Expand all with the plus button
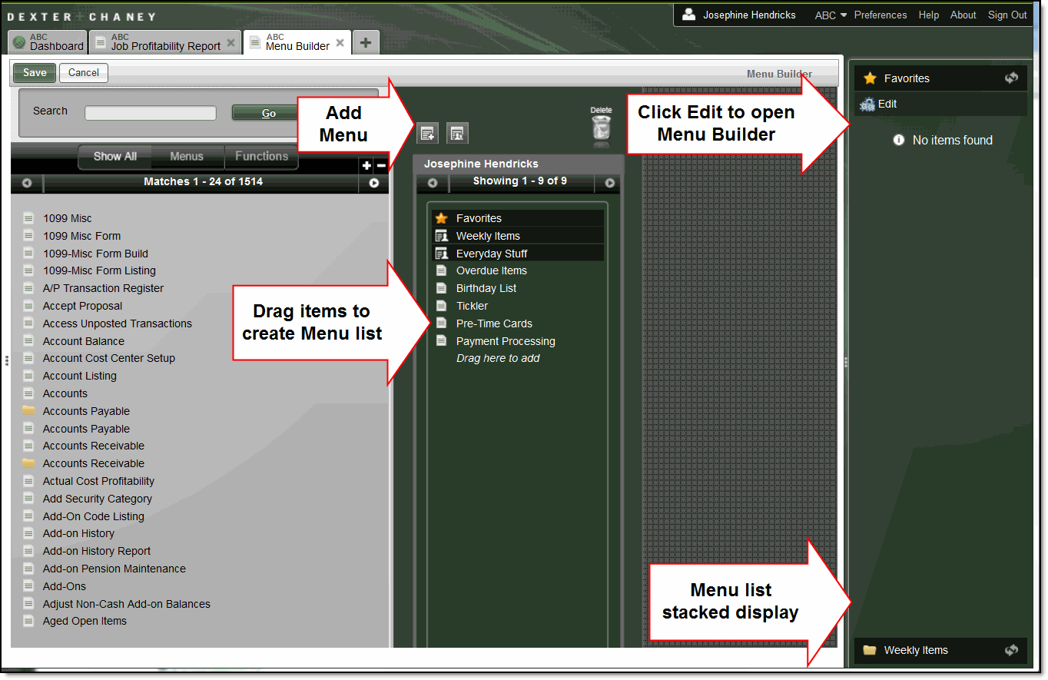Image resolution: width=1048 pixels, height=680 pixels. (366, 165)
